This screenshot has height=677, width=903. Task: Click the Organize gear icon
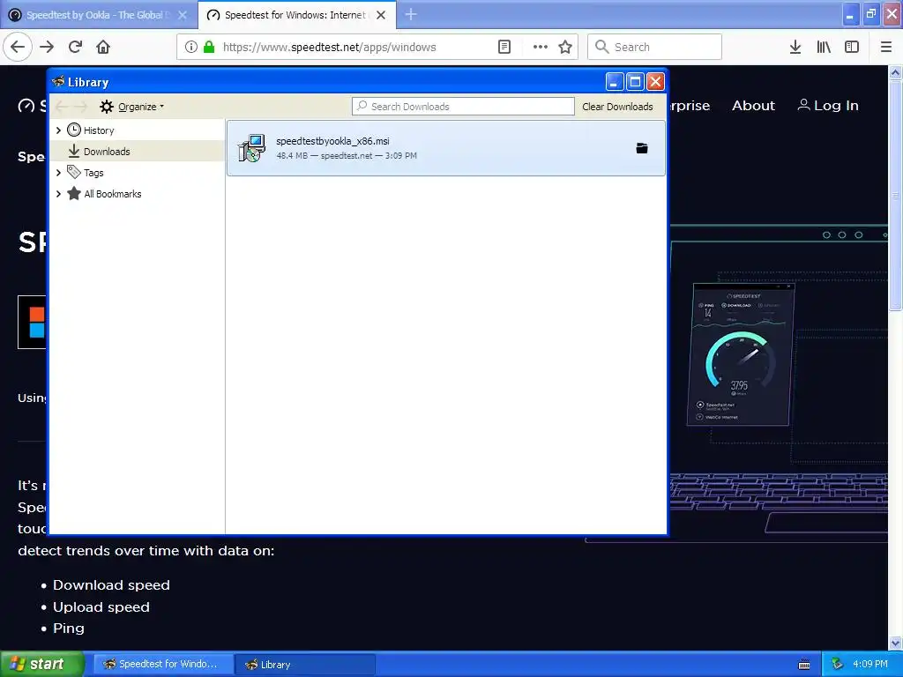click(107, 107)
